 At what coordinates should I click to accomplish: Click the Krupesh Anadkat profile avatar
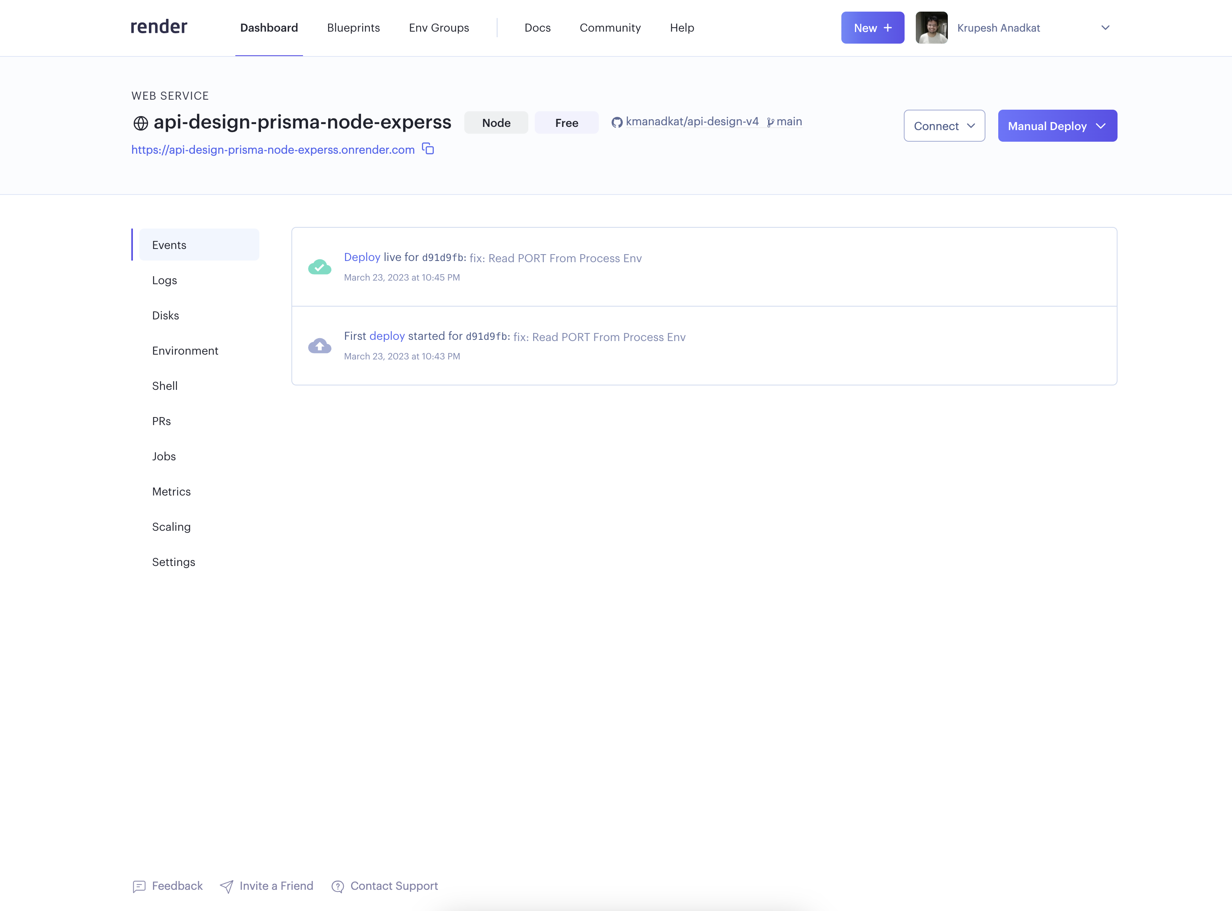point(931,28)
